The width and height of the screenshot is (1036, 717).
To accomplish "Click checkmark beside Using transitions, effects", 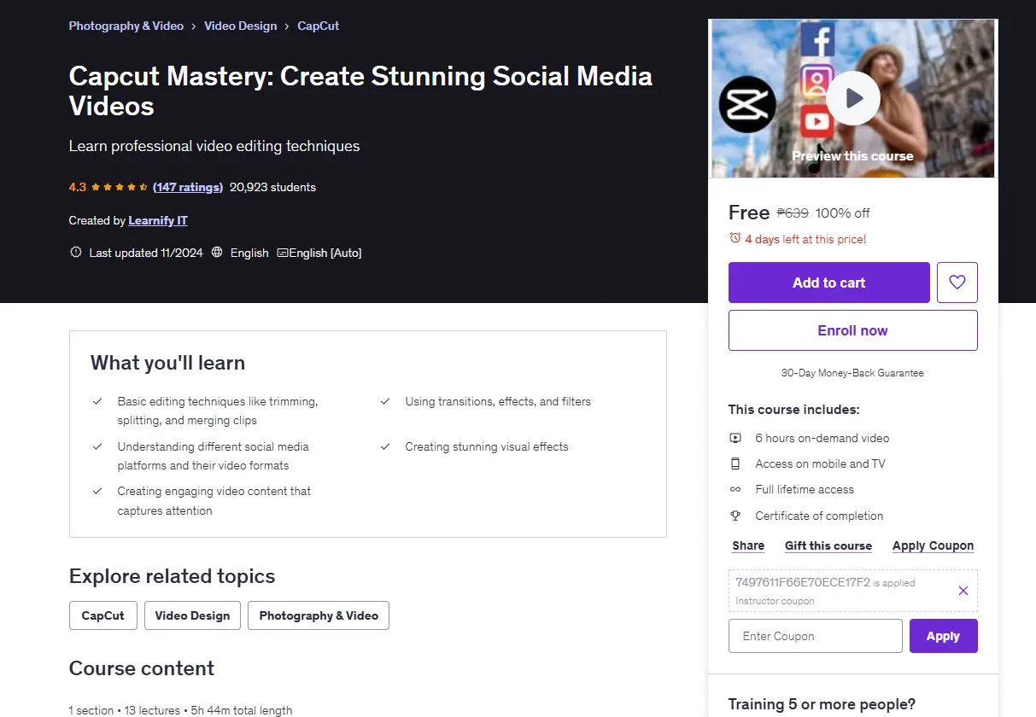I will tap(385, 401).
